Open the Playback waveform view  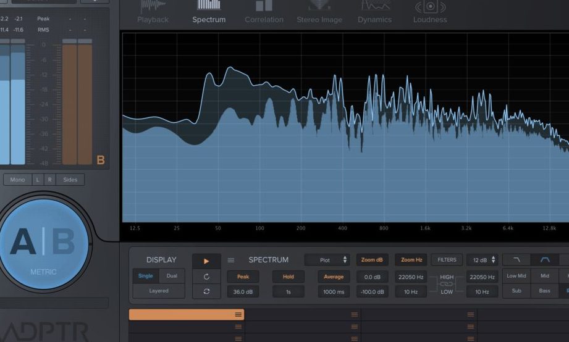click(x=153, y=13)
